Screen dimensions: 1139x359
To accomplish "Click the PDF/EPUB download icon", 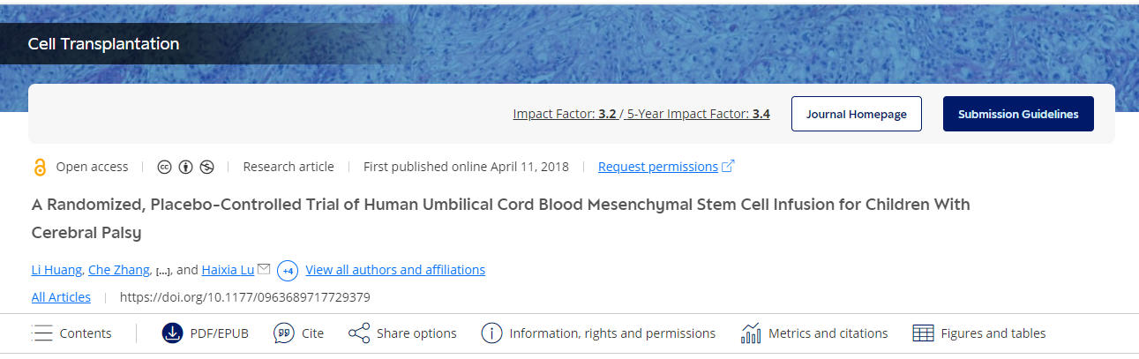I will 172,333.
